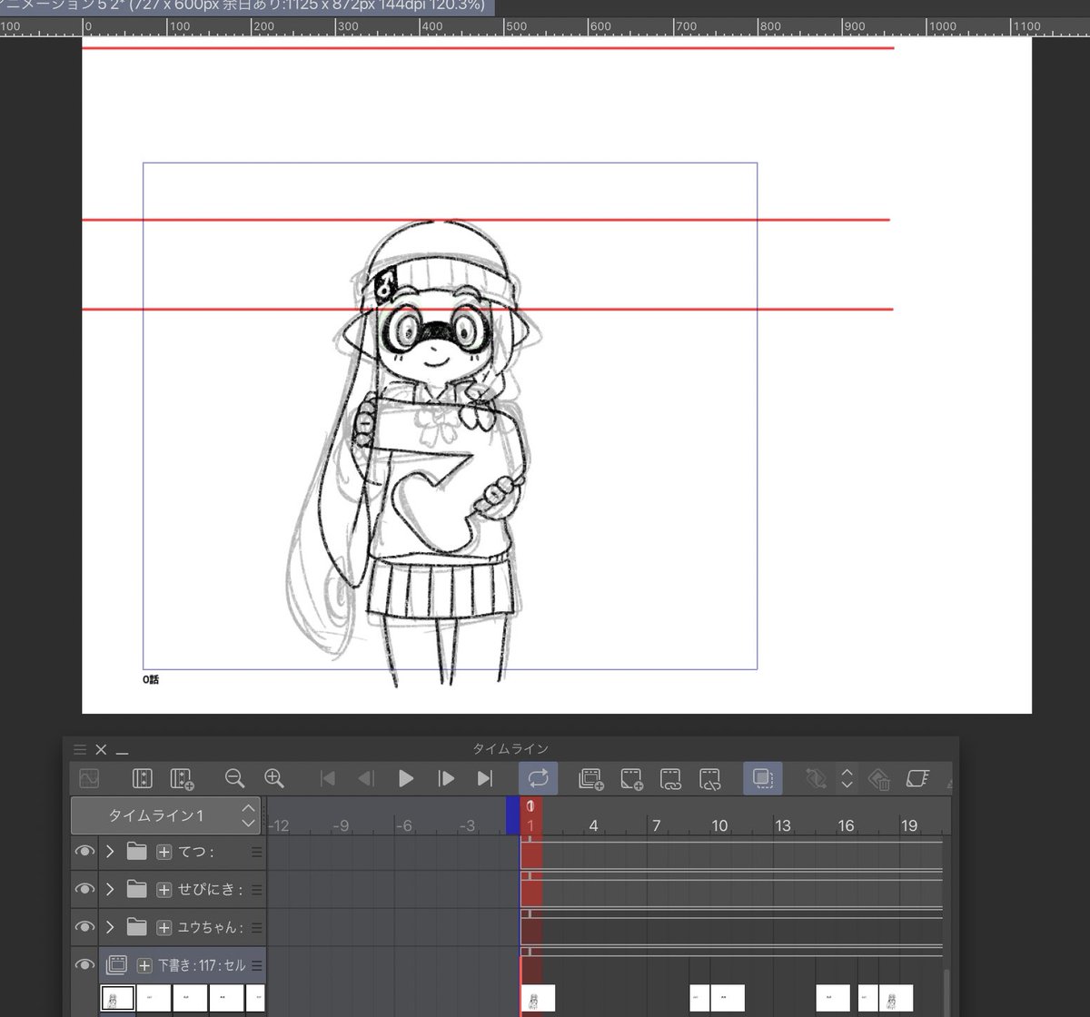Select the cel thumbnail at frame 1 in timeline

click(x=539, y=999)
